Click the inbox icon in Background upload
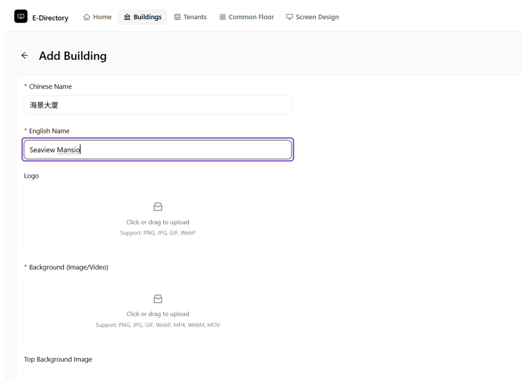The image size is (526, 384). coord(158,299)
